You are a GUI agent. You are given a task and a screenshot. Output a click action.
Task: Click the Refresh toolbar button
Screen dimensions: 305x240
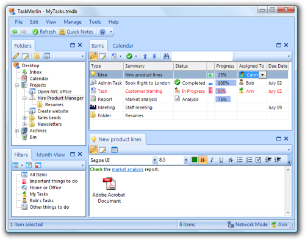click(x=44, y=32)
